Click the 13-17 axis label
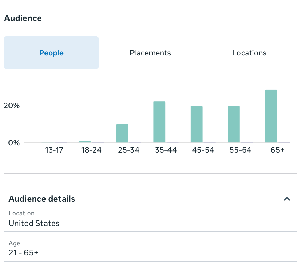The image size is (303, 267). coord(54,150)
